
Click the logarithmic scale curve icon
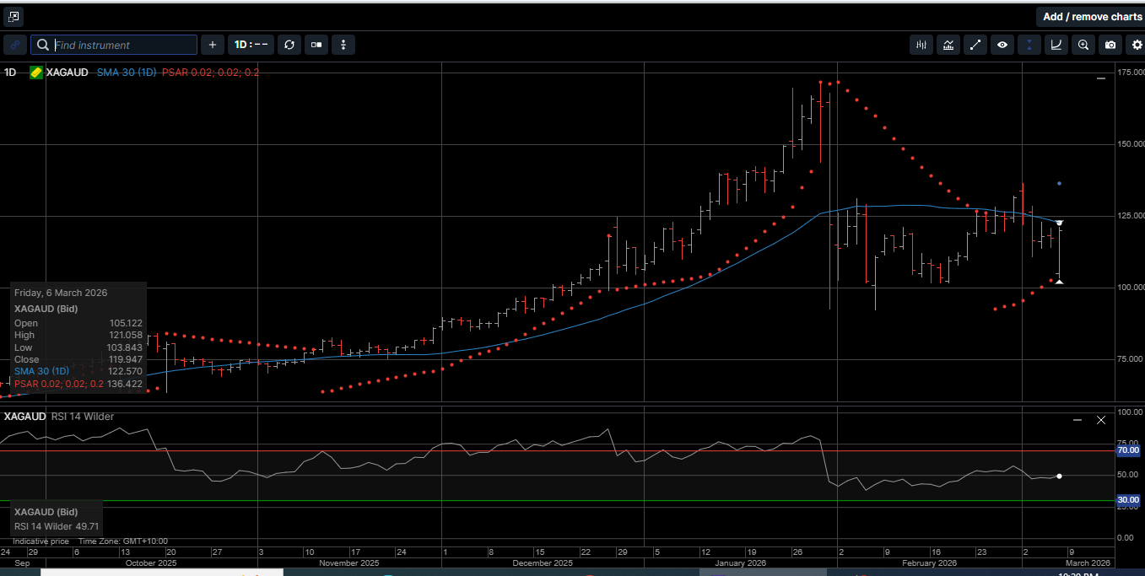tap(1056, 45)
